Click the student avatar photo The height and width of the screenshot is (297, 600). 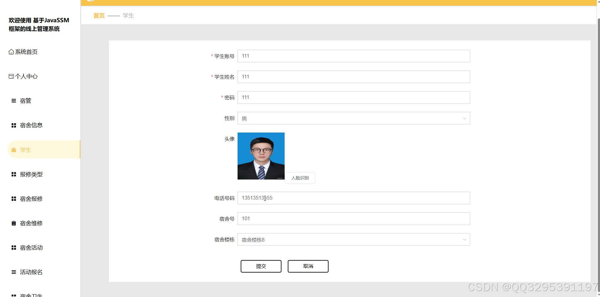(261, 156)
